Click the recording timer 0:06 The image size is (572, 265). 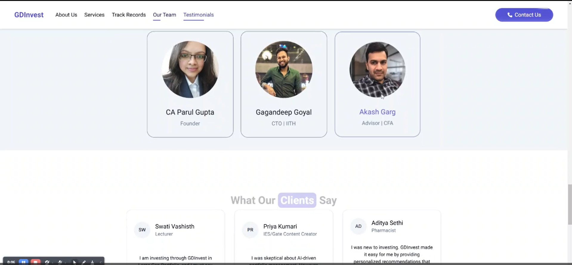tap(11, 262)
